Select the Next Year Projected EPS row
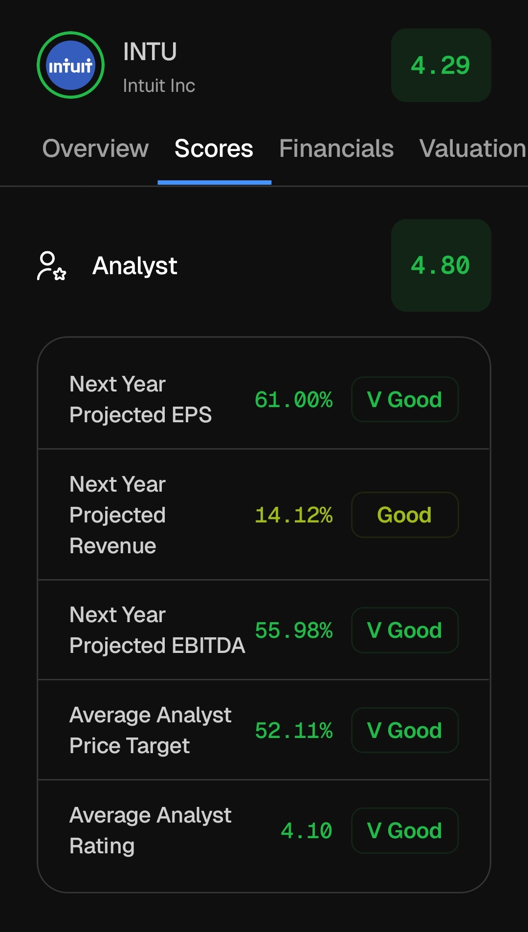Viewport: 528px width, 932px height. 264,399
